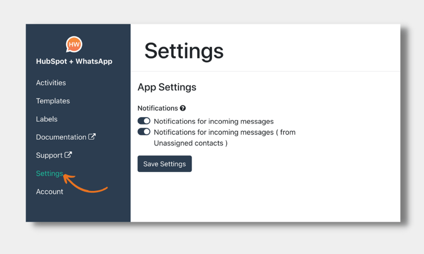Click the Notifications help question mark icon
Viewport: 424px width, 254px height.
tap(183, 108)
